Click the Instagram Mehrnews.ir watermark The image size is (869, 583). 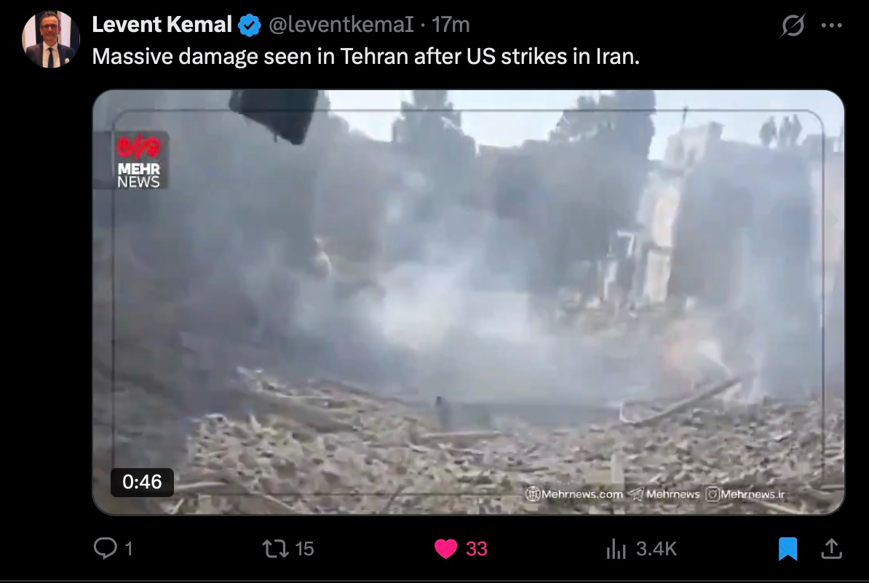pos(745,494)
